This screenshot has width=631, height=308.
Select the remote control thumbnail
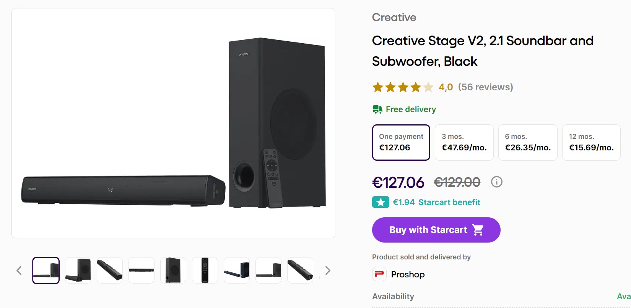click(205, 270)
